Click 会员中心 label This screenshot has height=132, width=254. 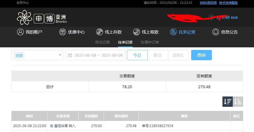(23, 3)
